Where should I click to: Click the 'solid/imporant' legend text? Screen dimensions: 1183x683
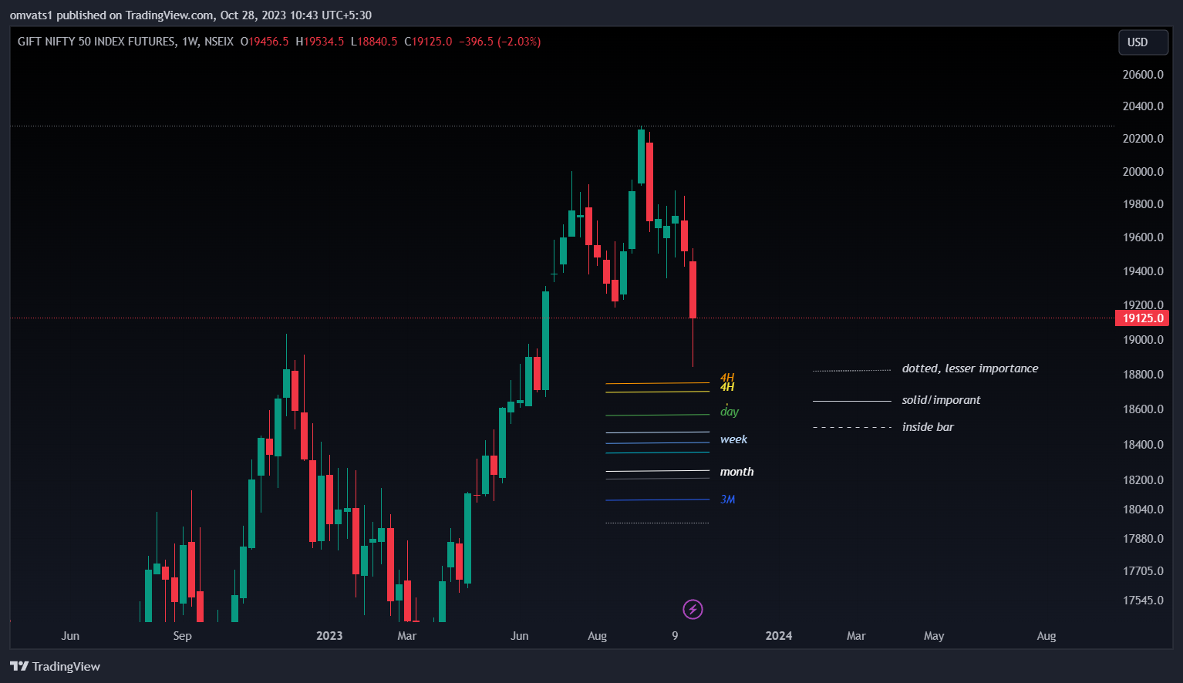pyautogui.click(x=941, y=400)
